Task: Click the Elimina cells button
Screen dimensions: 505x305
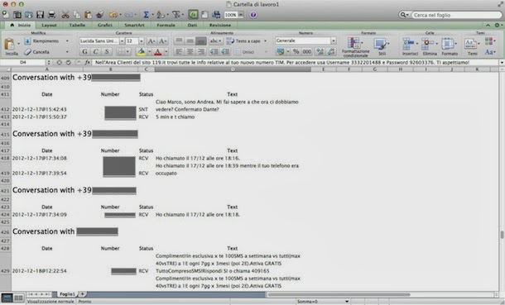Action: point(430,46)
